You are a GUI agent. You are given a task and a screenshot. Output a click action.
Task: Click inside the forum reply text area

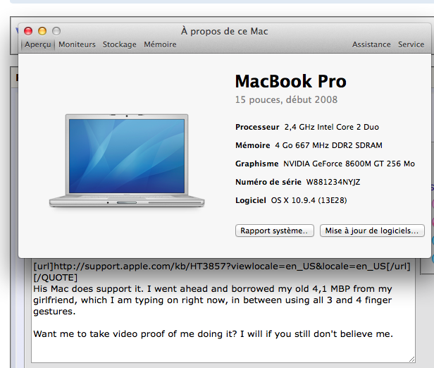[x=223, y=310]
